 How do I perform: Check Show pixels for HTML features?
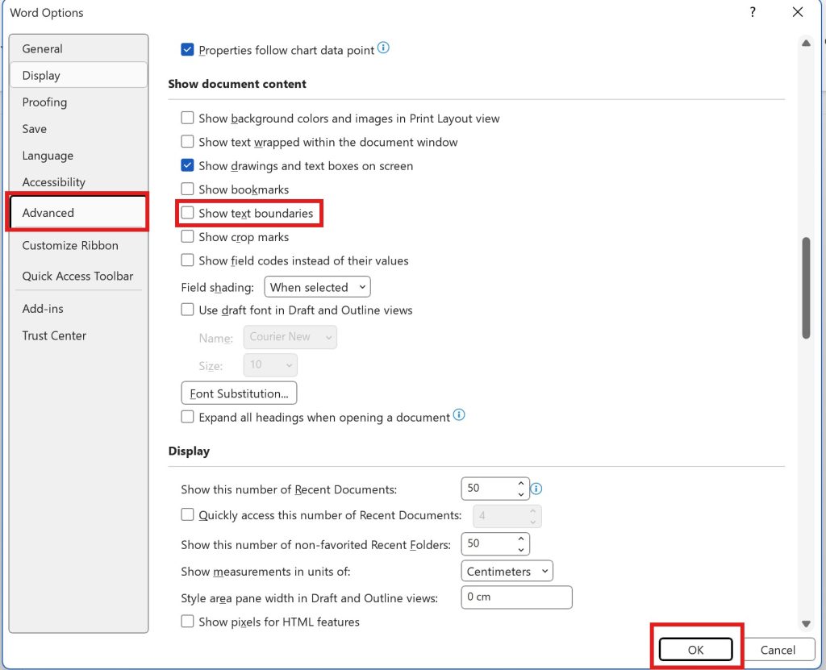coord(187,622)
